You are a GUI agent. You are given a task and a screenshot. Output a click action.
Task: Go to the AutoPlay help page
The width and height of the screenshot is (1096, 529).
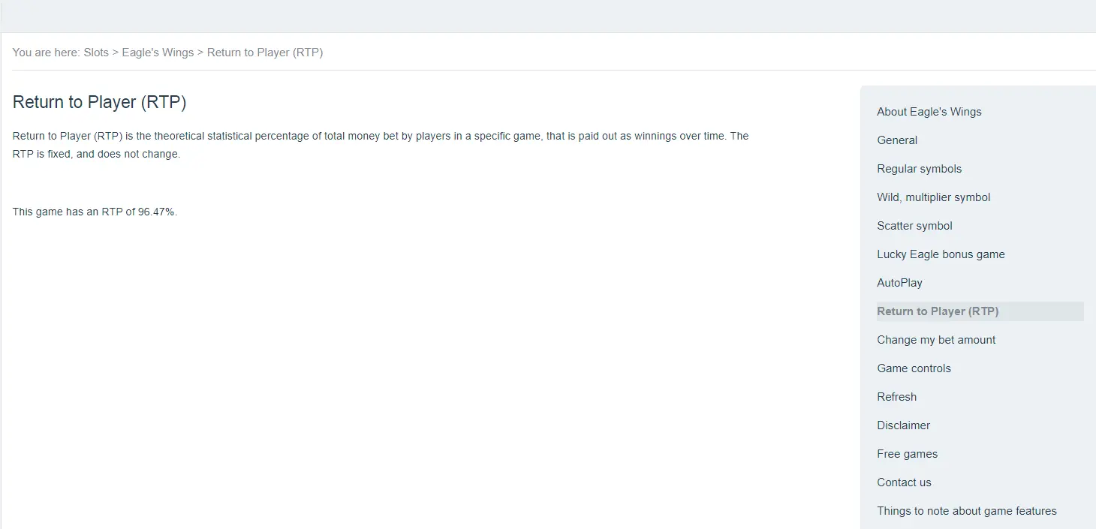click(899, 283)
